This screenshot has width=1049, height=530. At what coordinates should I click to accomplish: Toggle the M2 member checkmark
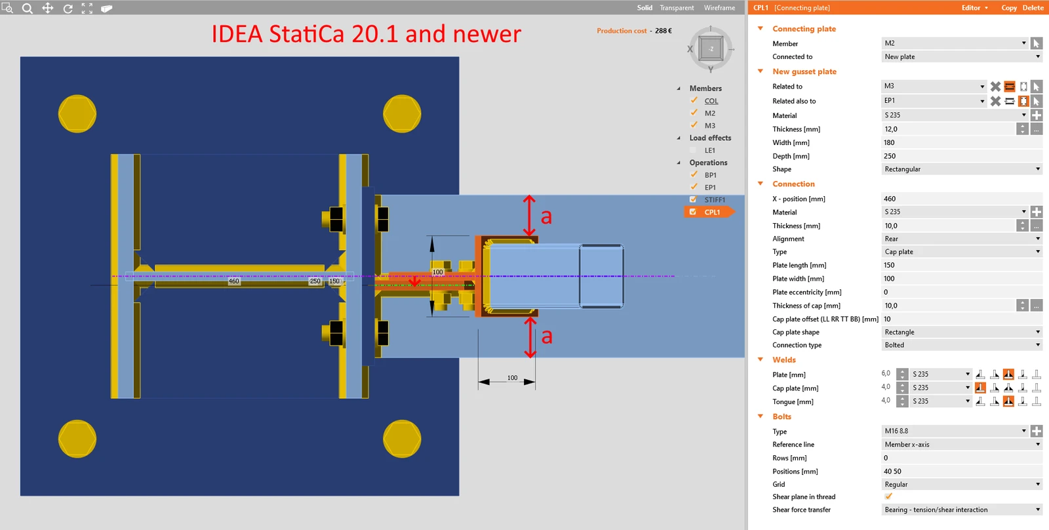pos(694,113)
